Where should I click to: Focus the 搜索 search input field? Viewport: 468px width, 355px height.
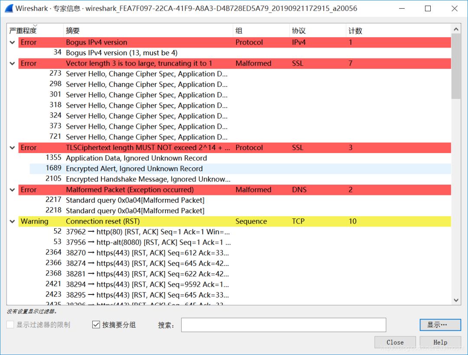point(283,325)
